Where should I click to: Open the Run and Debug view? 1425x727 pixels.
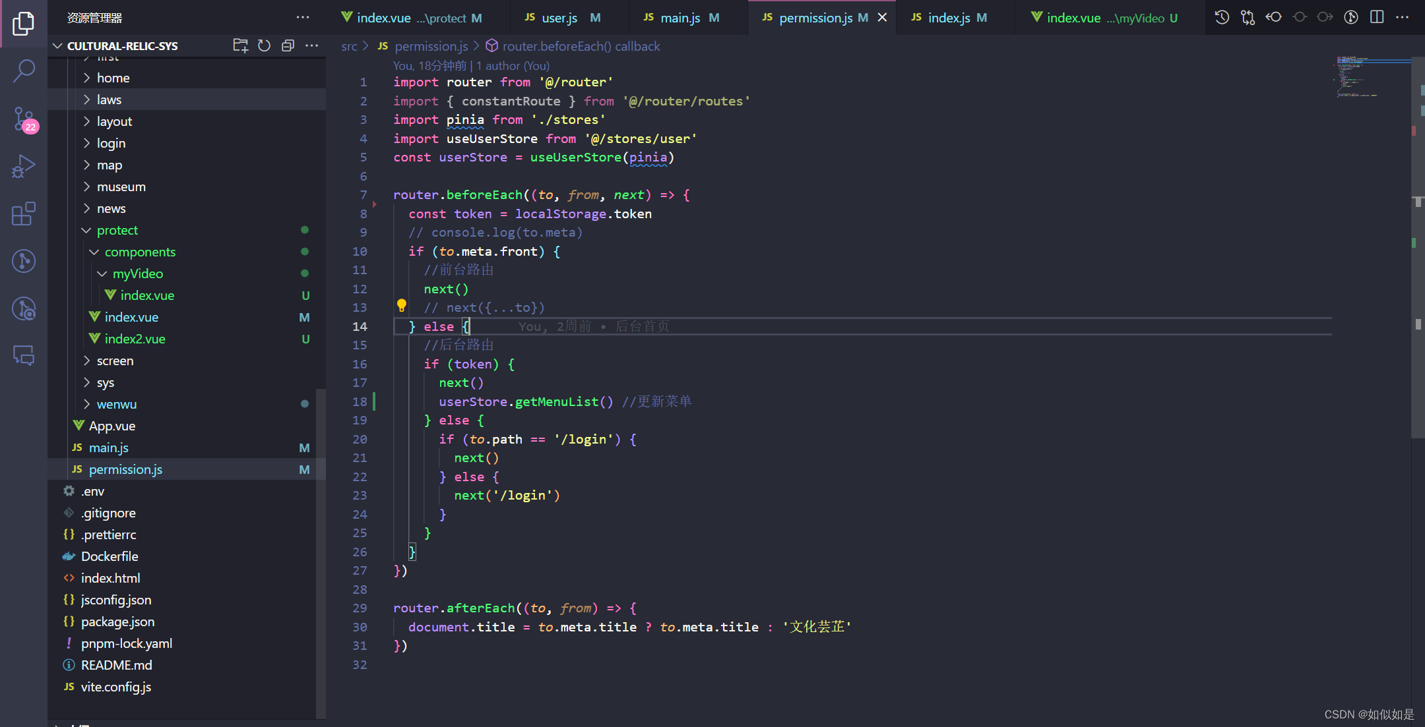24,166
